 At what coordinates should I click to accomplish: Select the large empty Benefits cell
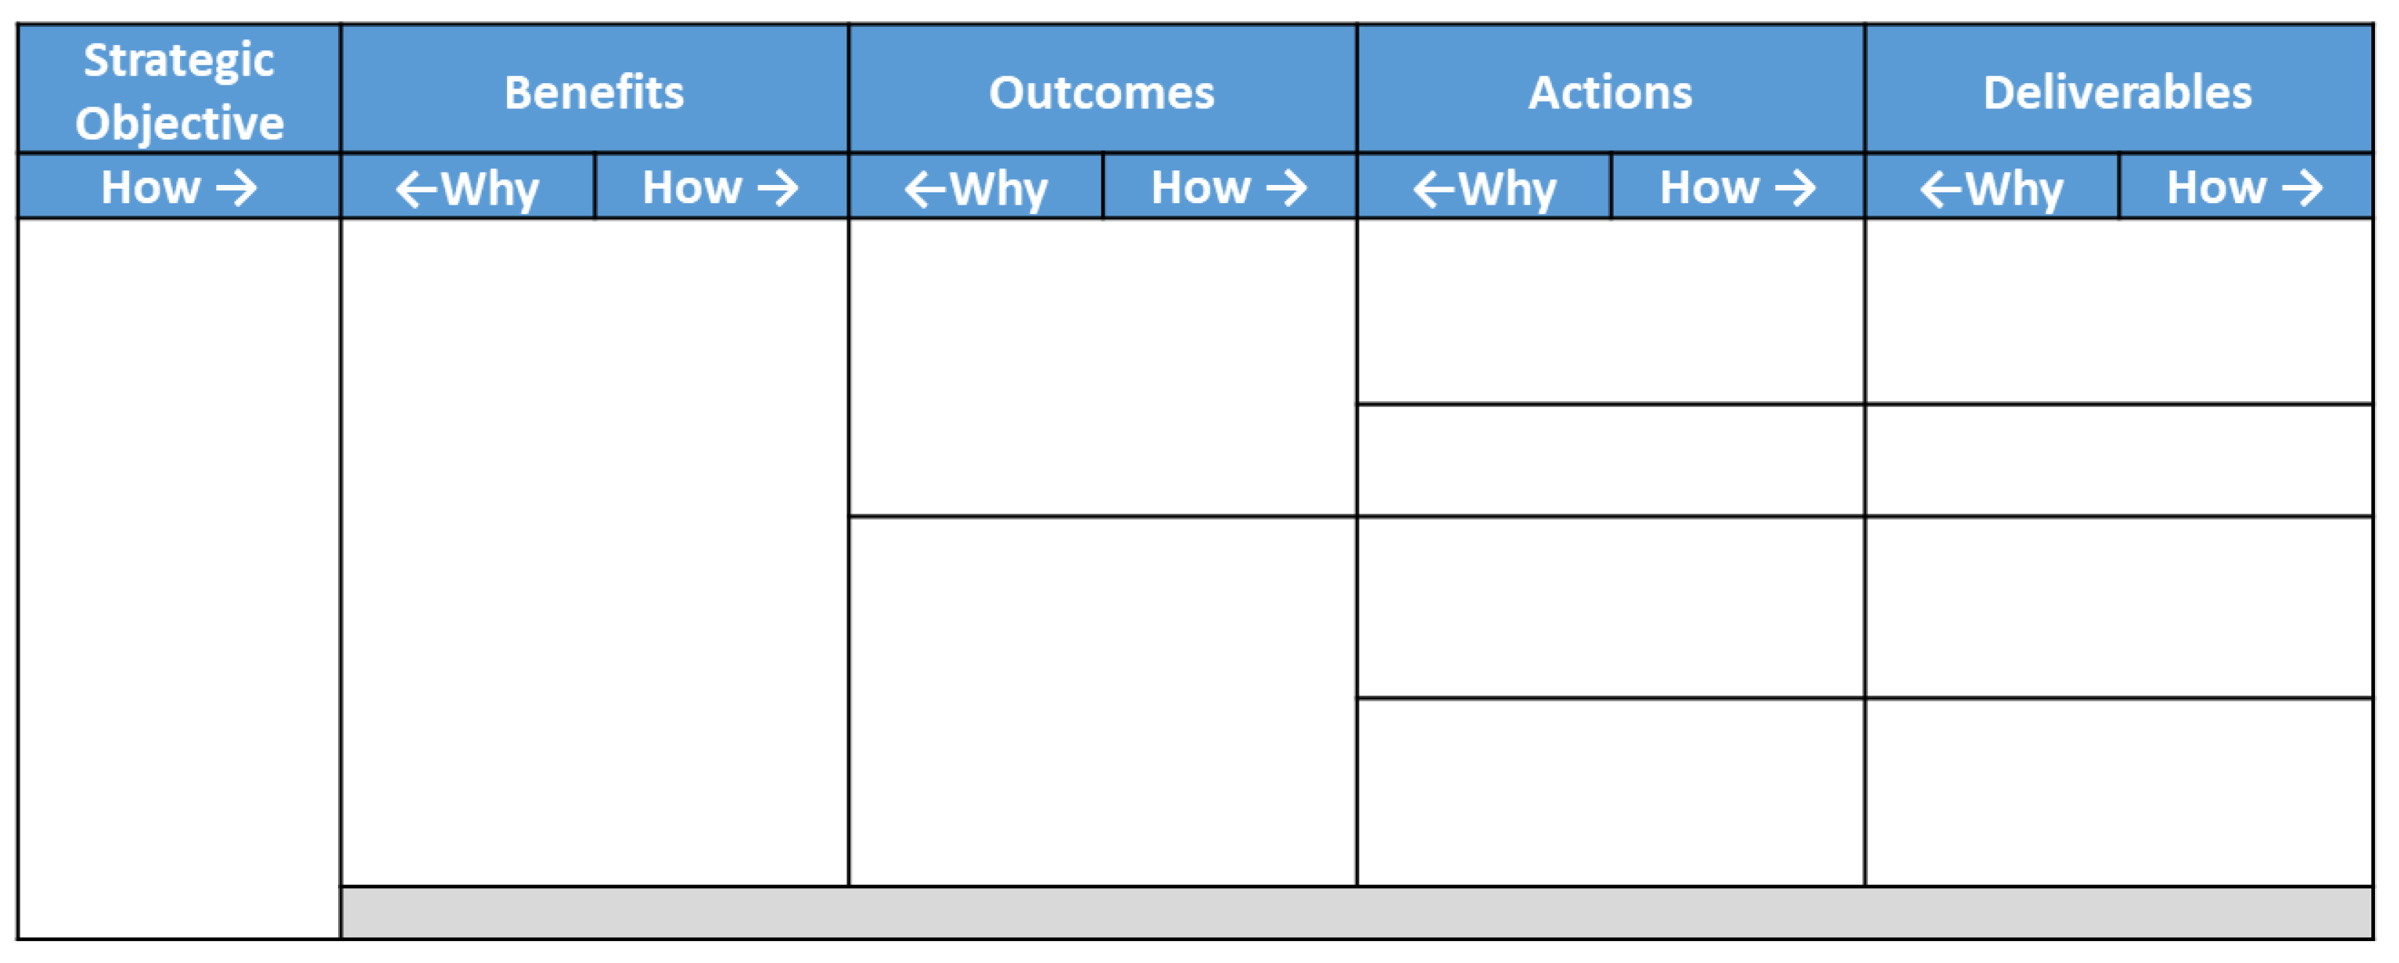pos(594,551)
